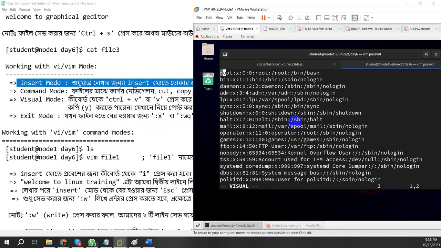Open the Notepad File menu
This screenshot has height=248, width=441.
[x=4, y=10]
